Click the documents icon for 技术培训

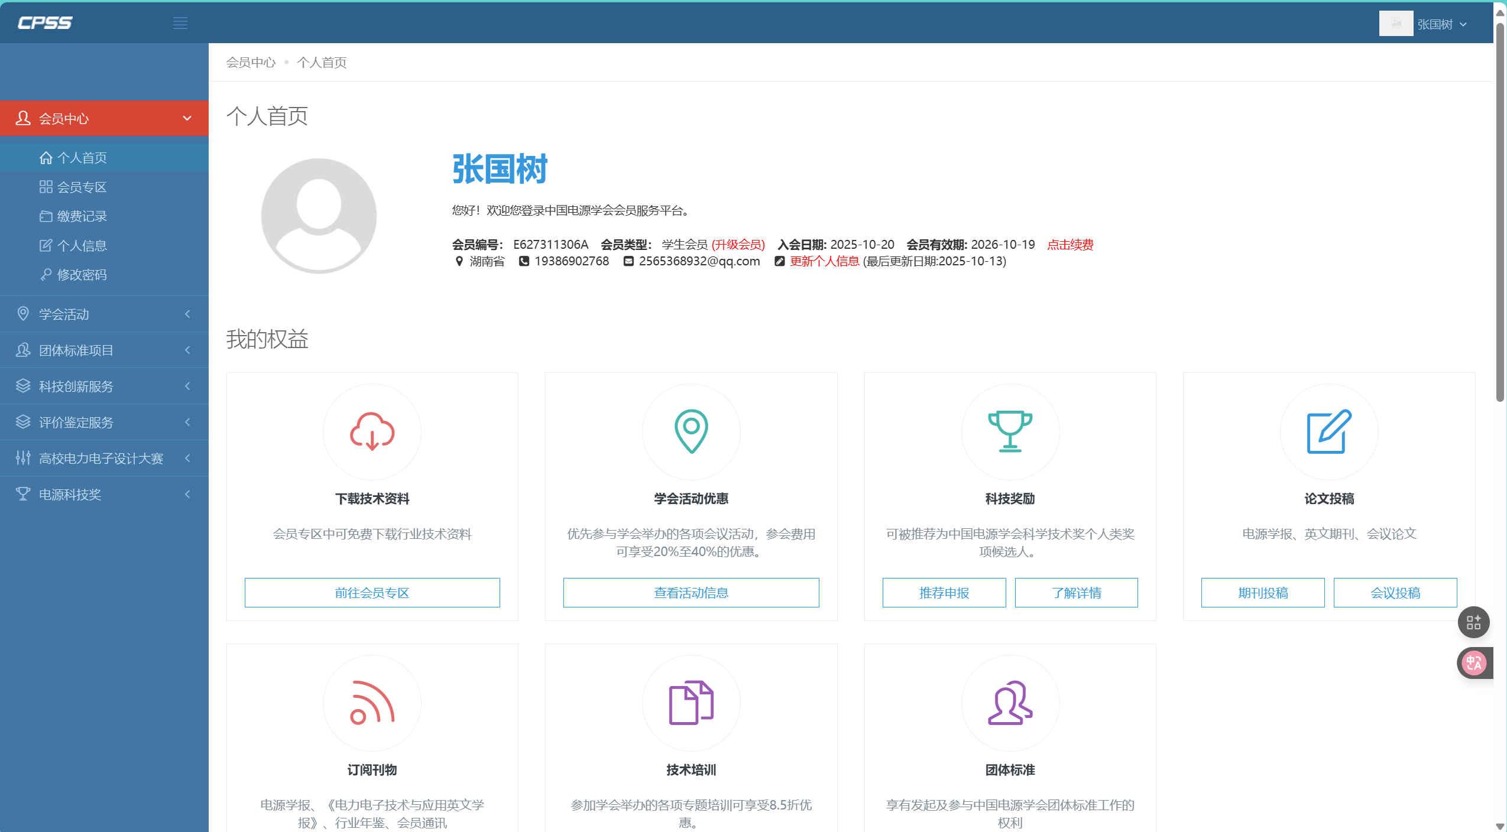(x=691, y=703)
